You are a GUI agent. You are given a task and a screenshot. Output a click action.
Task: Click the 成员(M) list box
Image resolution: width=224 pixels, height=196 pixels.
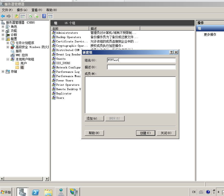(130, 95)
